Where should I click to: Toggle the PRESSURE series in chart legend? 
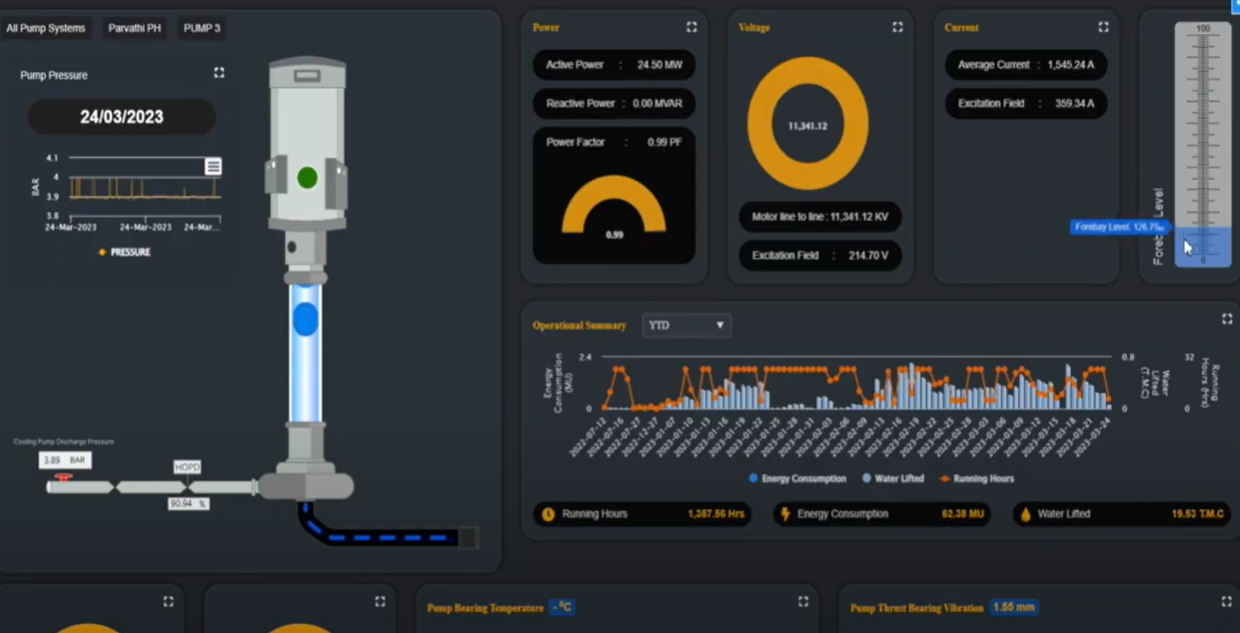point(124,252)
